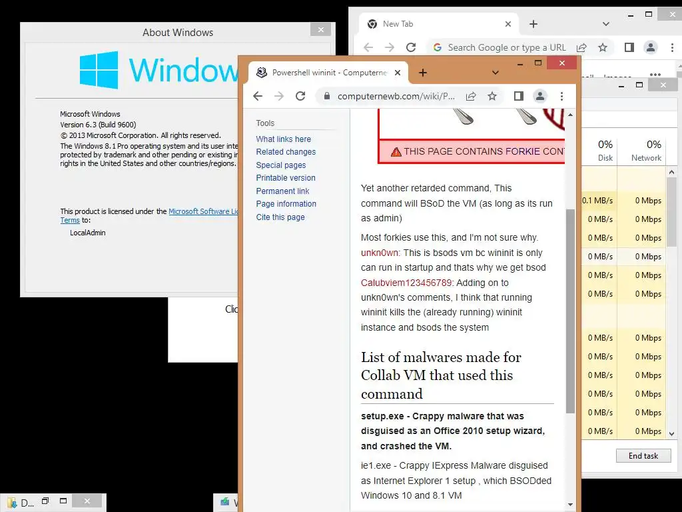Add a tab in the New Tab window
Screen dimensions: 682x512
(533, 24)
